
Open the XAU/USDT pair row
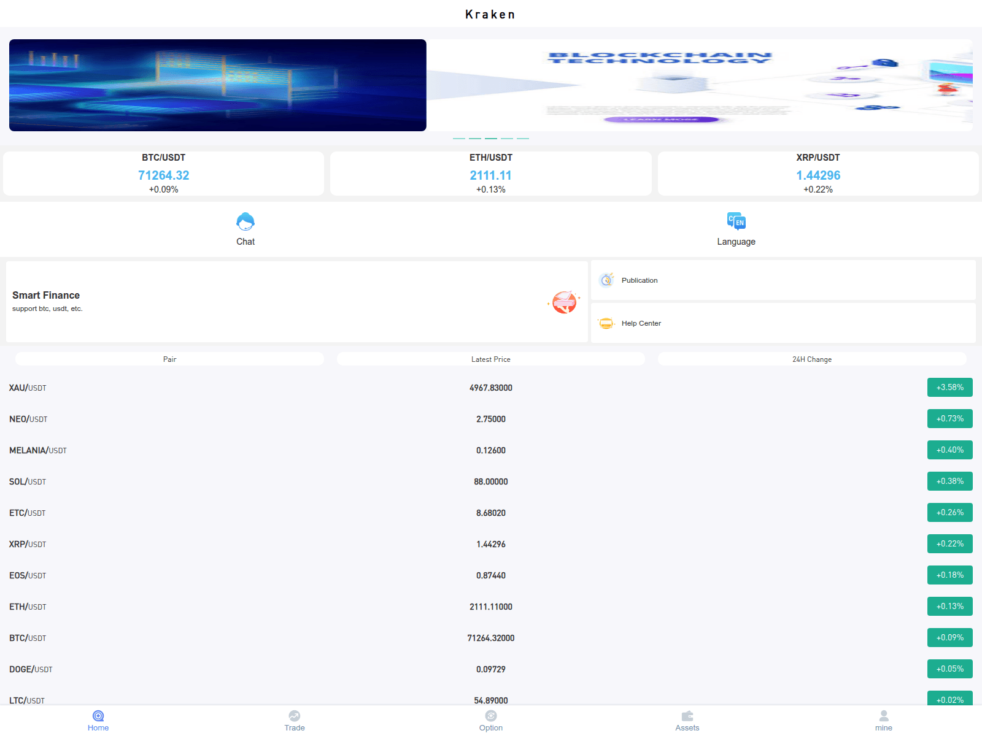(x=491, y=388)
